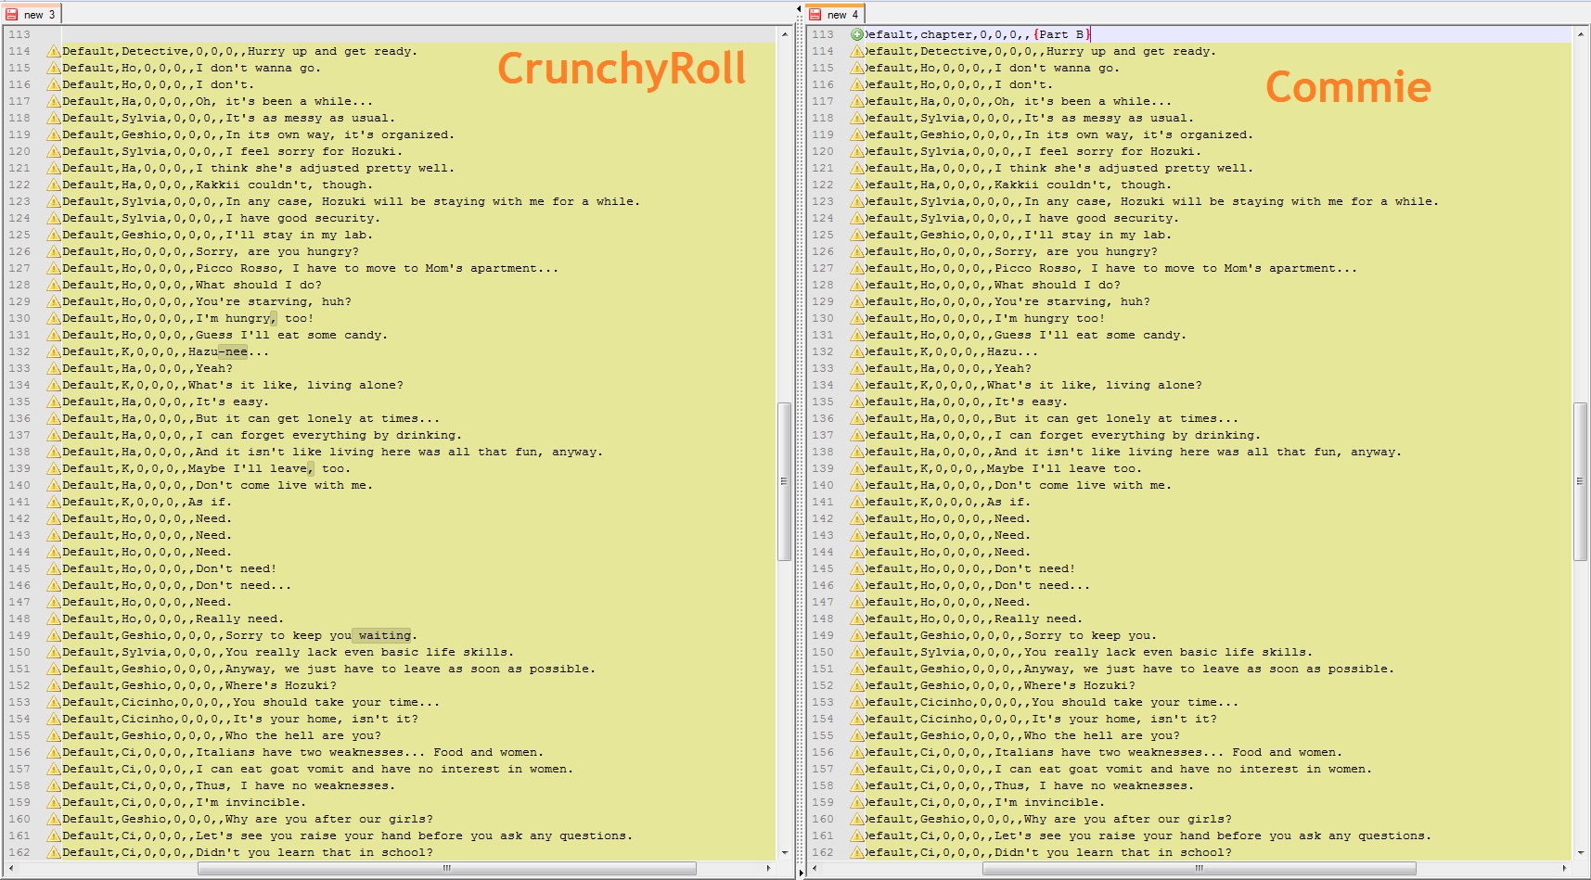Click 'Guess I'll eat some candy.' in new 3

[x=291, y=335]
